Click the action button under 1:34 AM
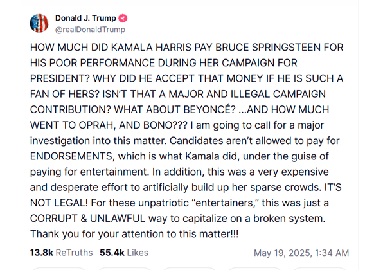The width and height of the screenshot is (365, 270). click(319, 269)
